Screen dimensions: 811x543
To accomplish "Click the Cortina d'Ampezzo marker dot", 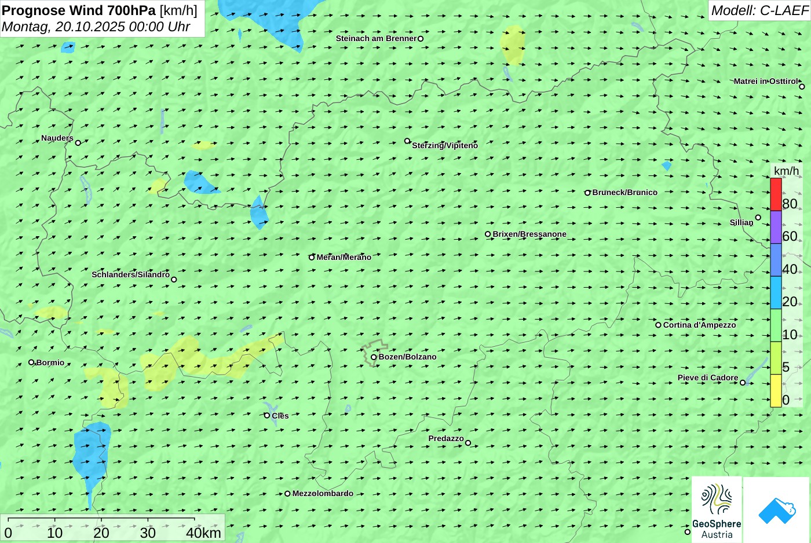I will (x=658, y=325).
